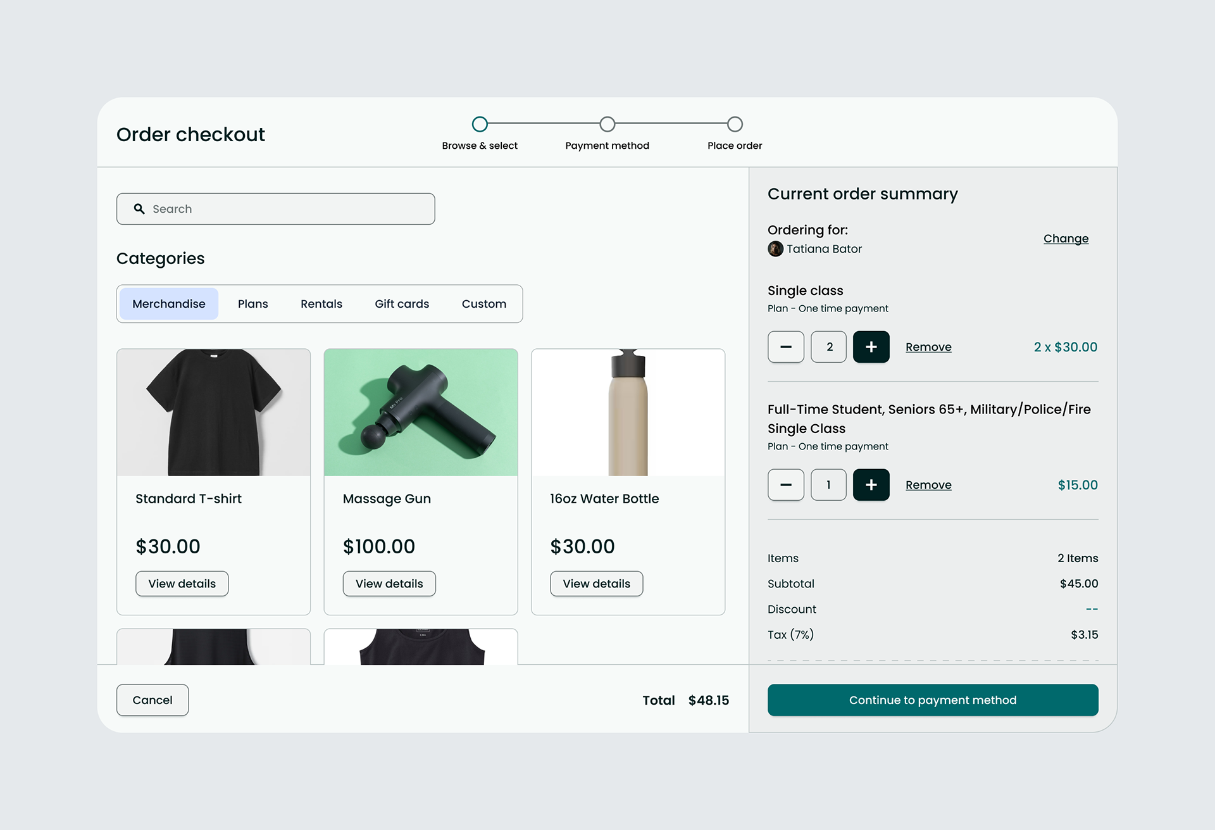1215x830 pixels.
Task: Decrease Single class quantity with minus
Action: click(786, 347)
